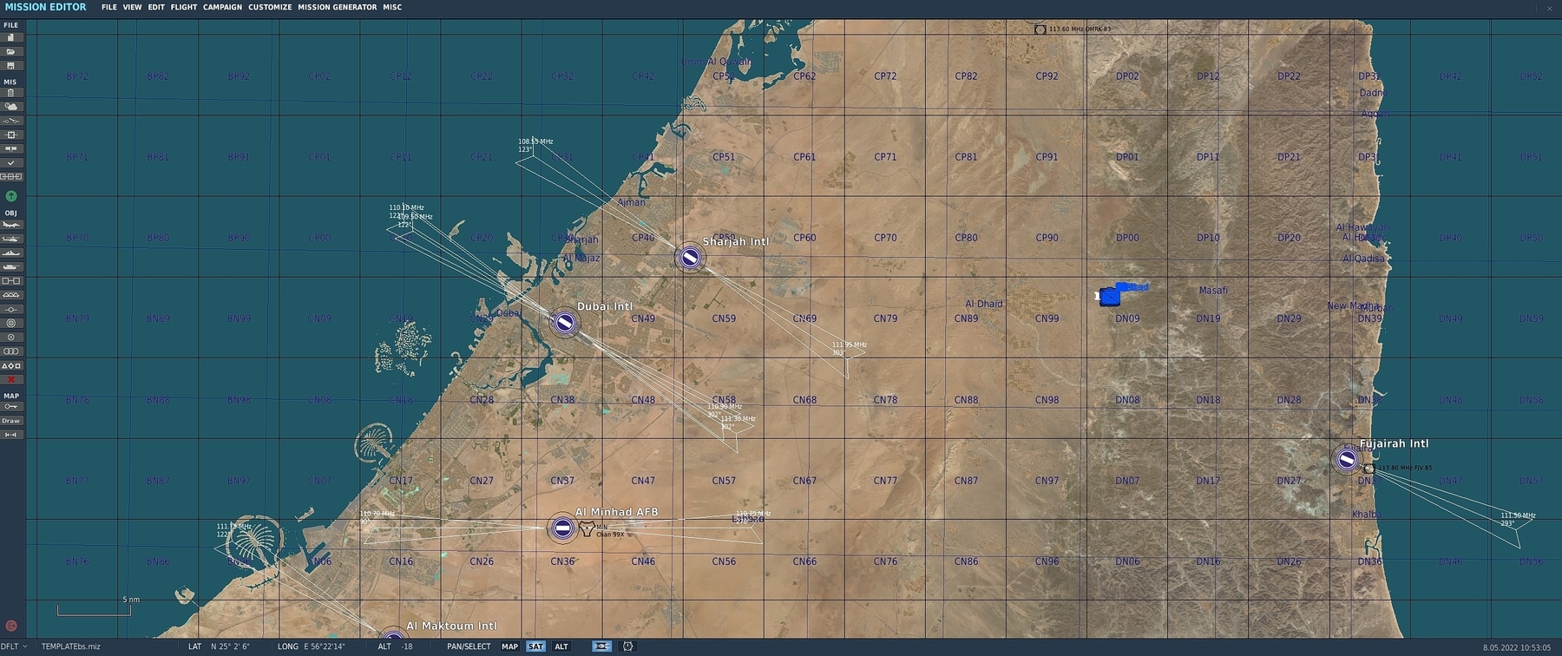Open the CAMPAIGN menu

tap(222, 7)
